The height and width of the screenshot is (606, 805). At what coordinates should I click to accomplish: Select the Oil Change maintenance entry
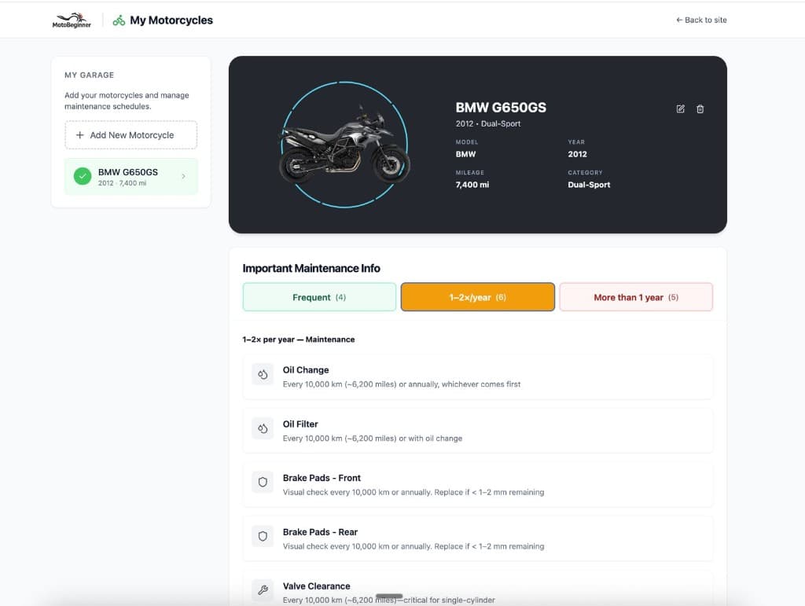click(477, 377)
